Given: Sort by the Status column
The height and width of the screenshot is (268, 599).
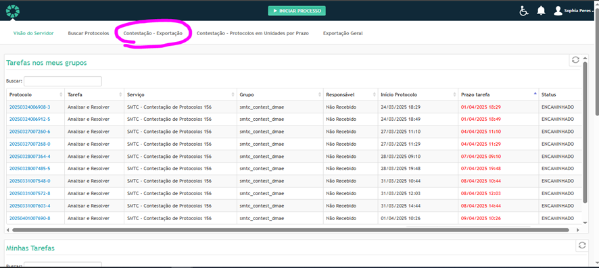Looking at the screenshot, I should click(x=560, y=95).
